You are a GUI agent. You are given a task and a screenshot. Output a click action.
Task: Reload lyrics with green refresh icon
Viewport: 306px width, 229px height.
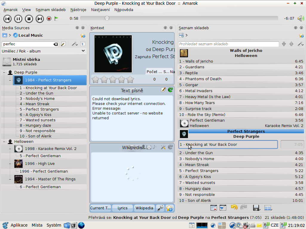(170, 90)
